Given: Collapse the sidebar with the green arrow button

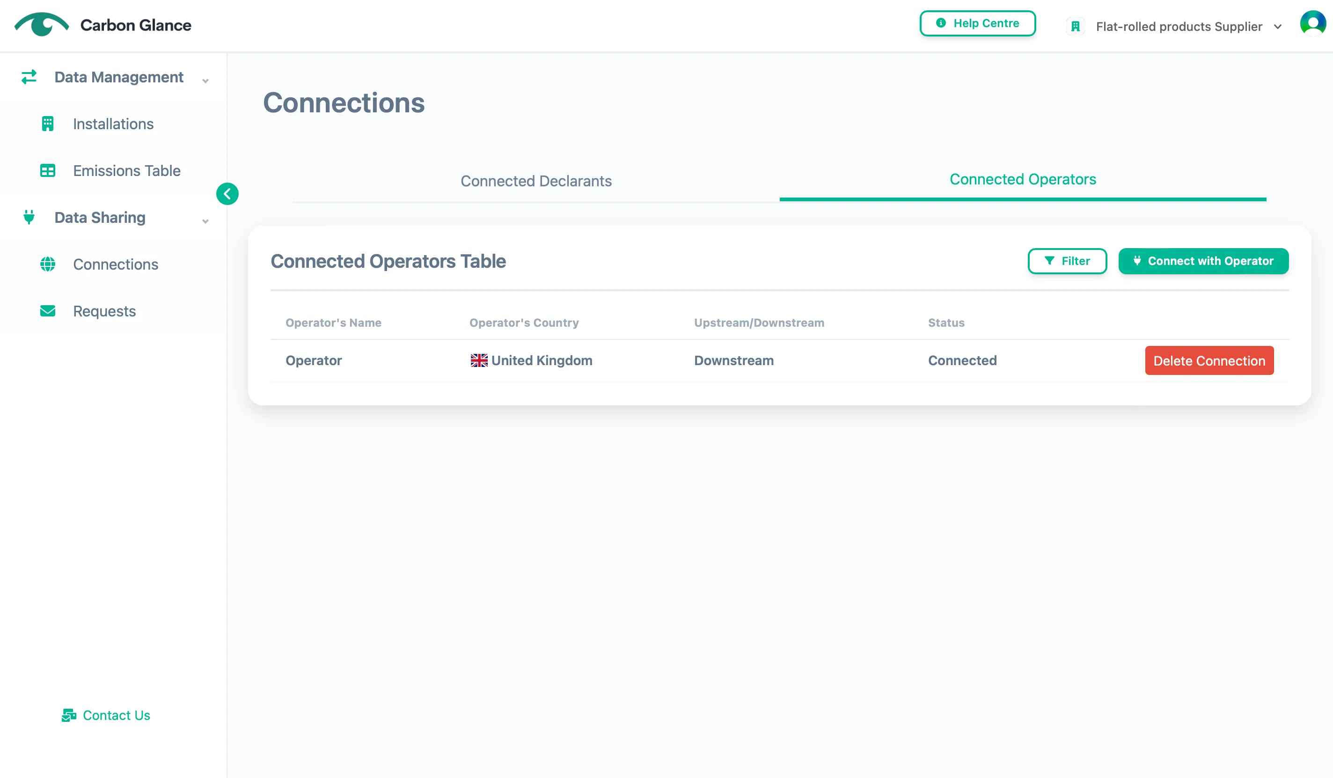Looking at the screenshot, I should point(227,194).
